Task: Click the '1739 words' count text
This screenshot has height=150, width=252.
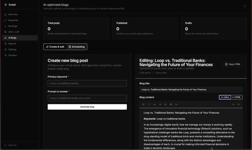Action: point(145,73)
